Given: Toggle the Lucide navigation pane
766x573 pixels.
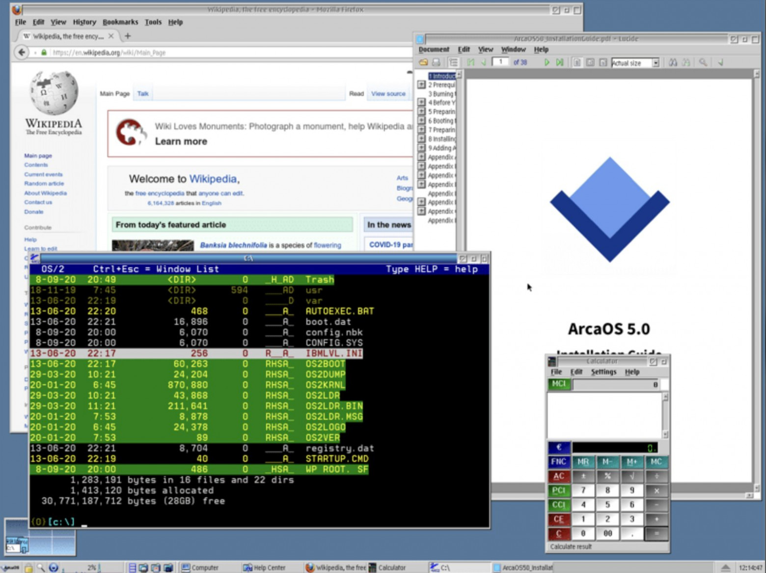Looking at the screenshot, I should coord(453,62).
